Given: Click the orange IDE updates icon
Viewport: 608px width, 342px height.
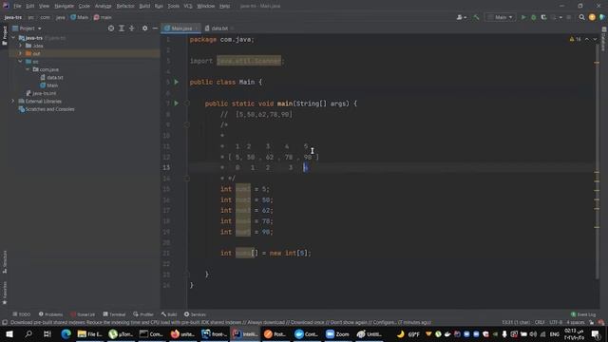Looking at the screenshot, I should (592, 17).
